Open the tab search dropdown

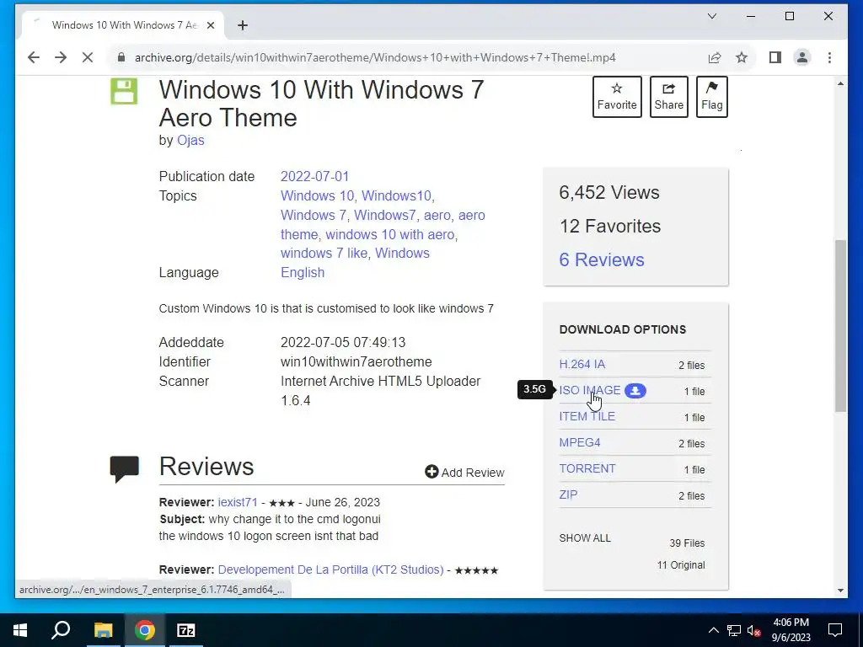pyautogui.click(x=711, y=16)
